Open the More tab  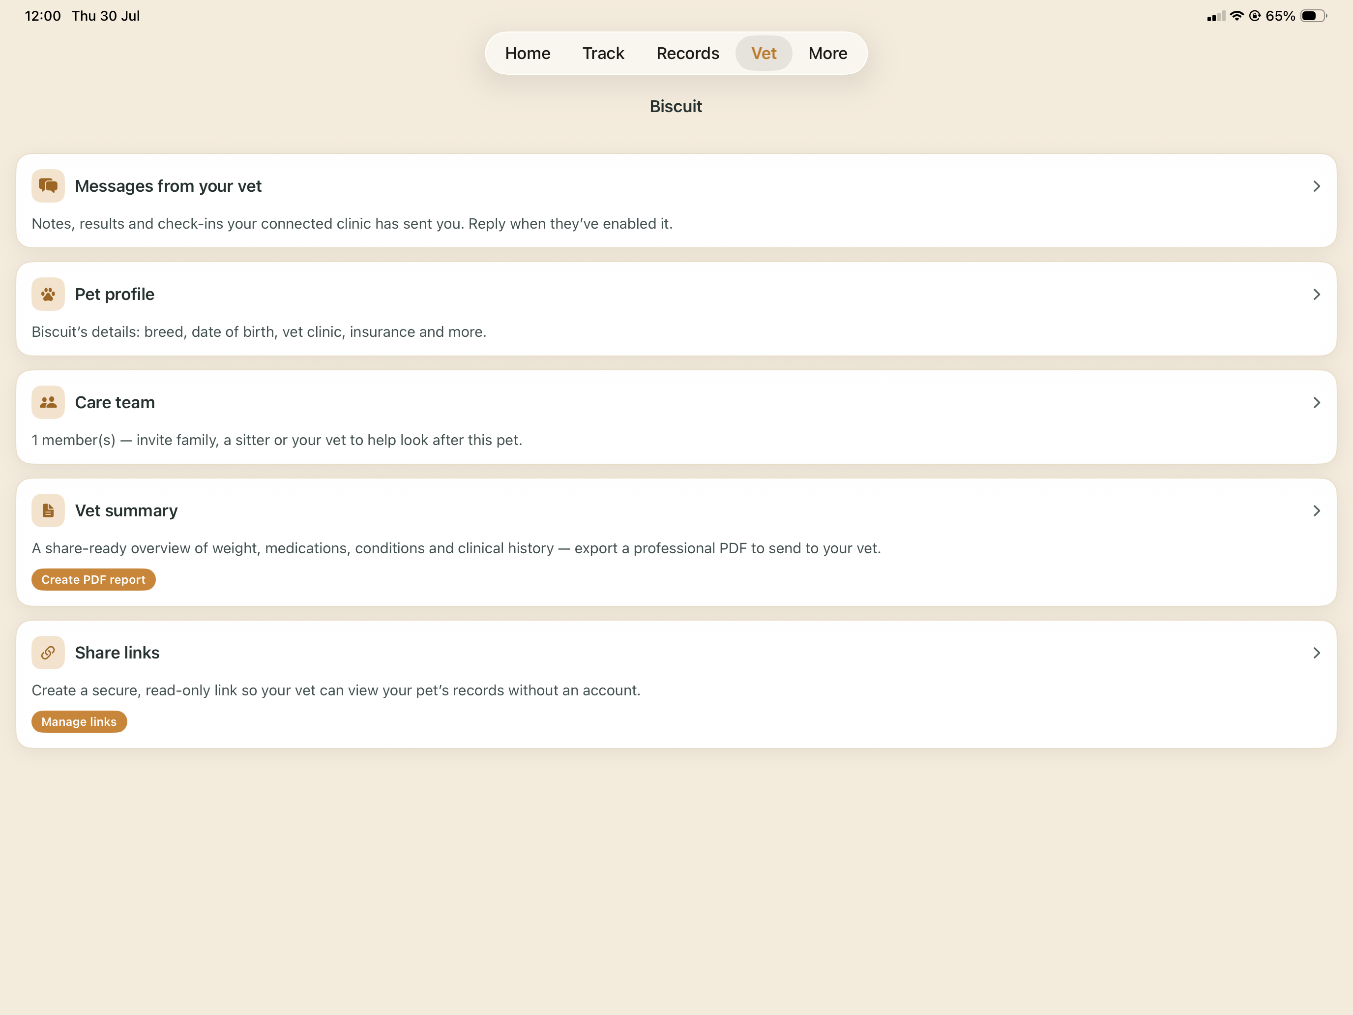827,53
